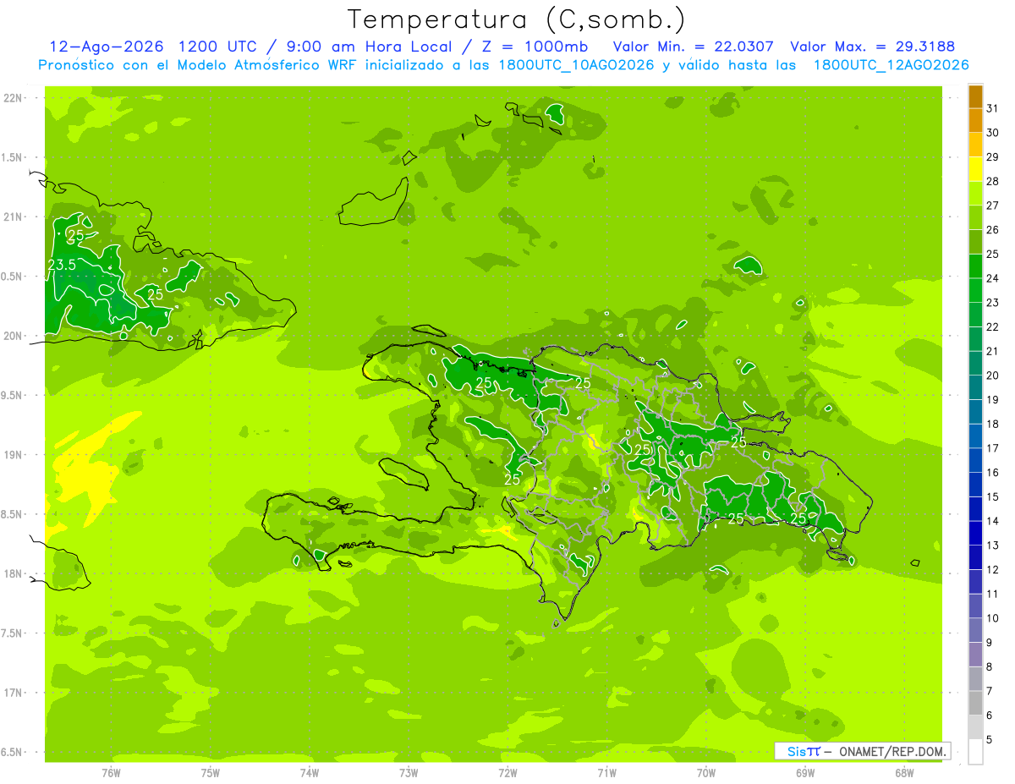Click the '73W' longitude axis label
The image size is (1015, 784).
pos(409,772)
